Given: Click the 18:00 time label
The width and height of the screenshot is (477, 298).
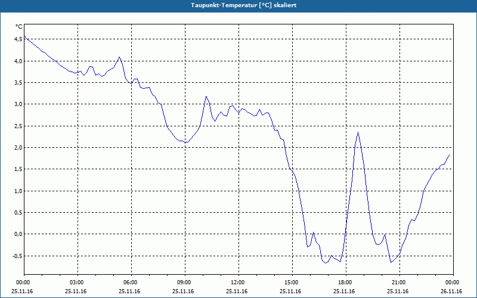Looking at the screenshot, I should tap(346, 283).
